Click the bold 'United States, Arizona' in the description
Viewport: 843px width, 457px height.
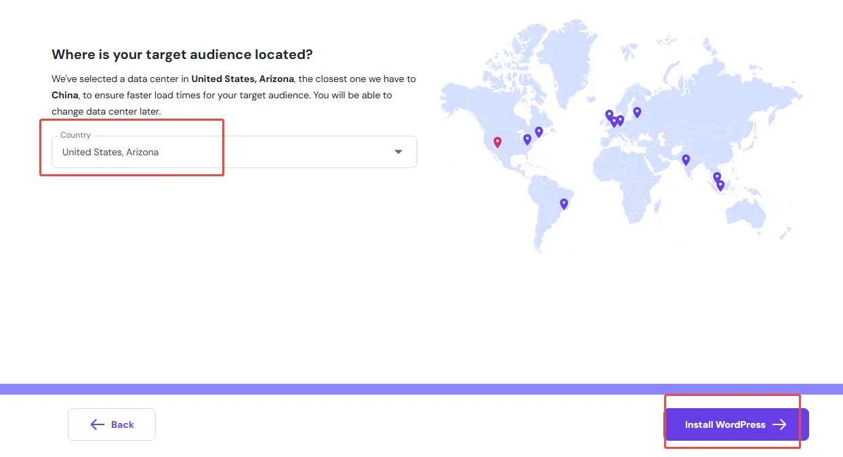click(x=243, y=79)
